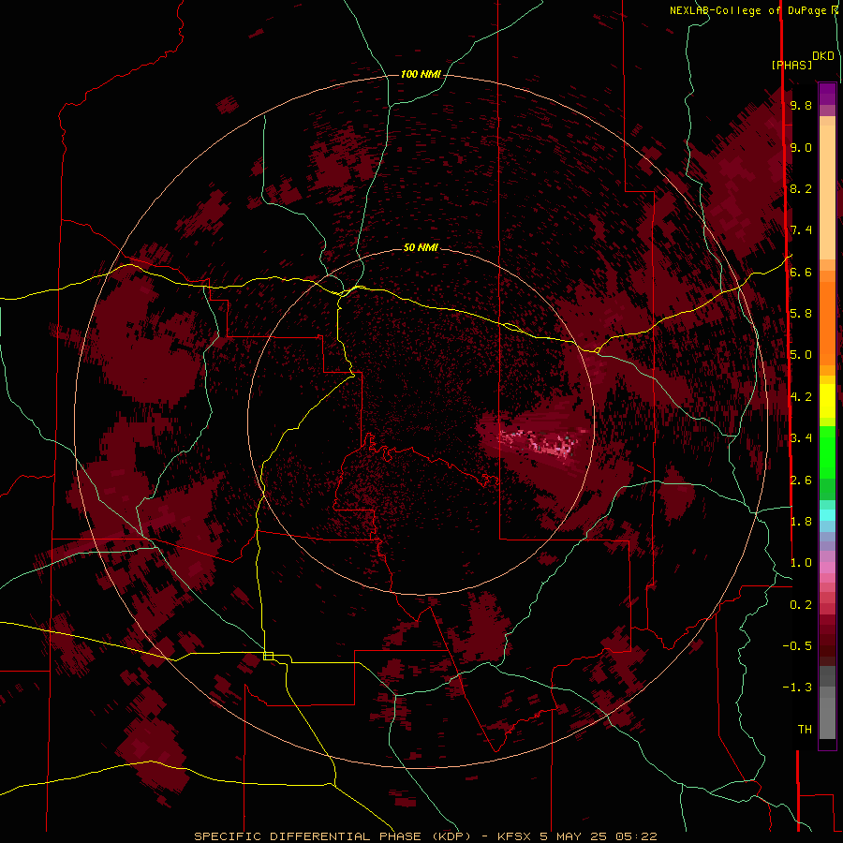Select the light peach segment of color bar

(827, 192)
